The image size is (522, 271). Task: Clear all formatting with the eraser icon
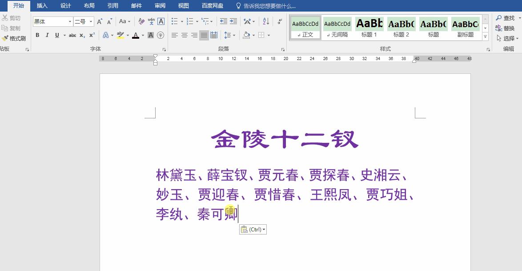tap(141, 21)
